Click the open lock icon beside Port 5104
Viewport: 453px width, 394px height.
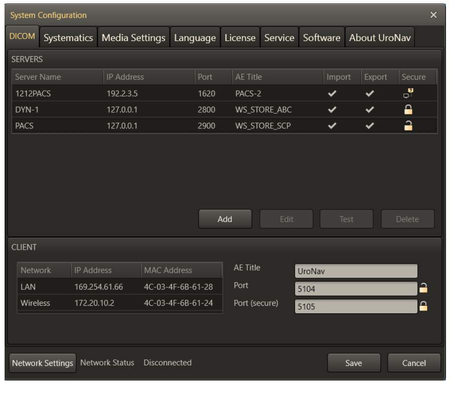423,288
